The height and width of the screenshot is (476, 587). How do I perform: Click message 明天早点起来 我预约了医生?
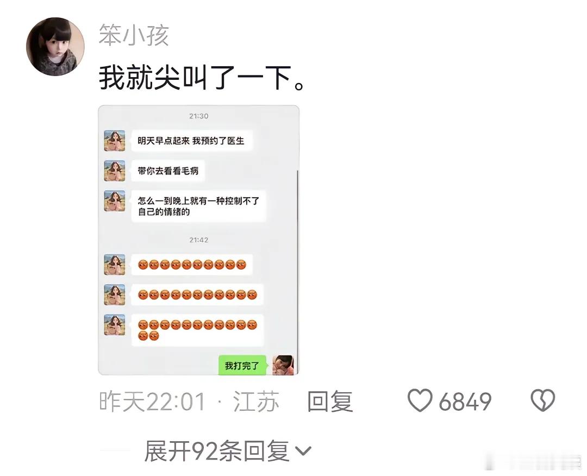click(x=192, y=141)
